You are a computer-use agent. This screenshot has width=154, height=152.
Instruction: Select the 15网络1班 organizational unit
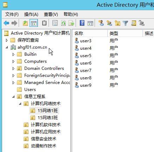47,111
